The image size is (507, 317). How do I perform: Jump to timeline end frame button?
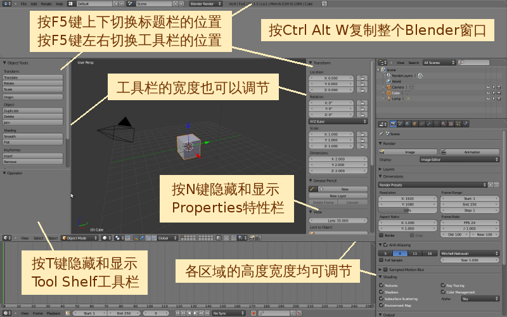click(x=207, y=313)
